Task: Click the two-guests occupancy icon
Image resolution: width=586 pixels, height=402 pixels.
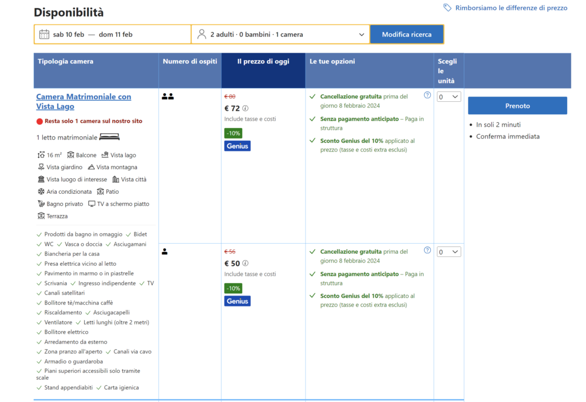Action: pyautogui.click(x=168, y=97)
